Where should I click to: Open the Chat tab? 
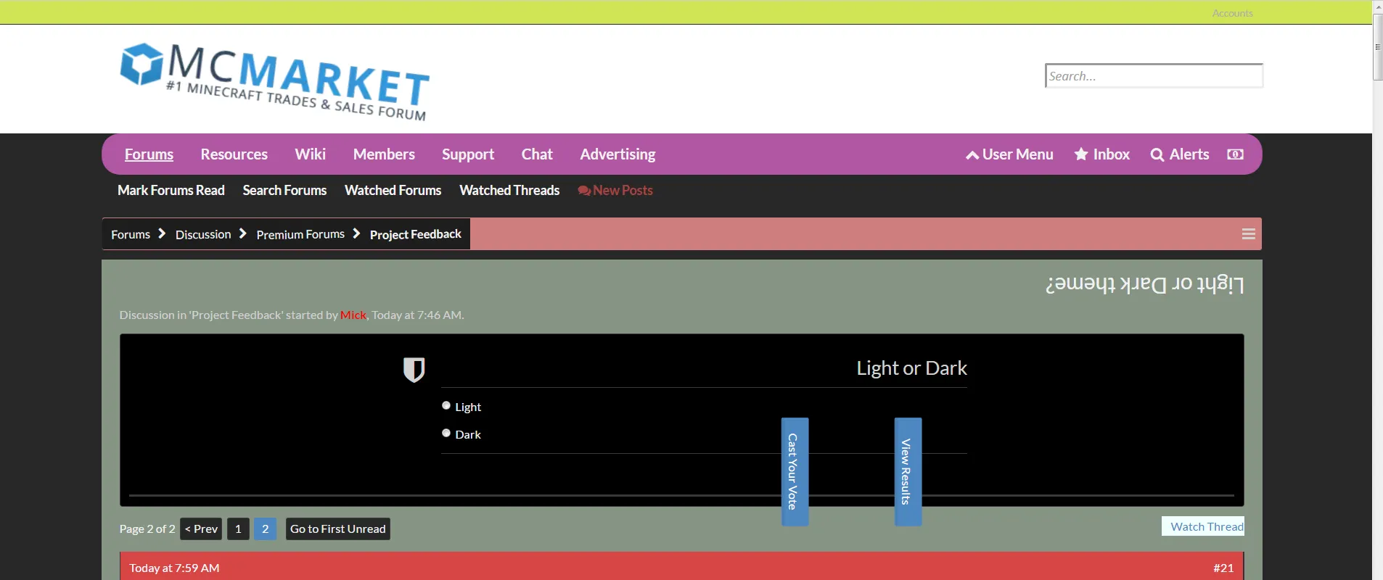click(537, 154)
